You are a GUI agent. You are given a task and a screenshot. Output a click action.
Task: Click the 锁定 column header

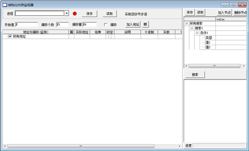point(110,32)
